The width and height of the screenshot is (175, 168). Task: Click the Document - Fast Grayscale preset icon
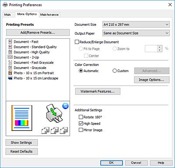click(x=10, y=62)
